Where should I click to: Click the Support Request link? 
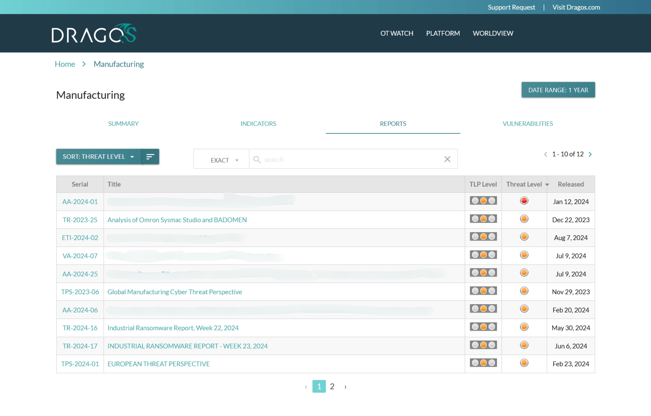pyautogui.click(x=511, y=7)
